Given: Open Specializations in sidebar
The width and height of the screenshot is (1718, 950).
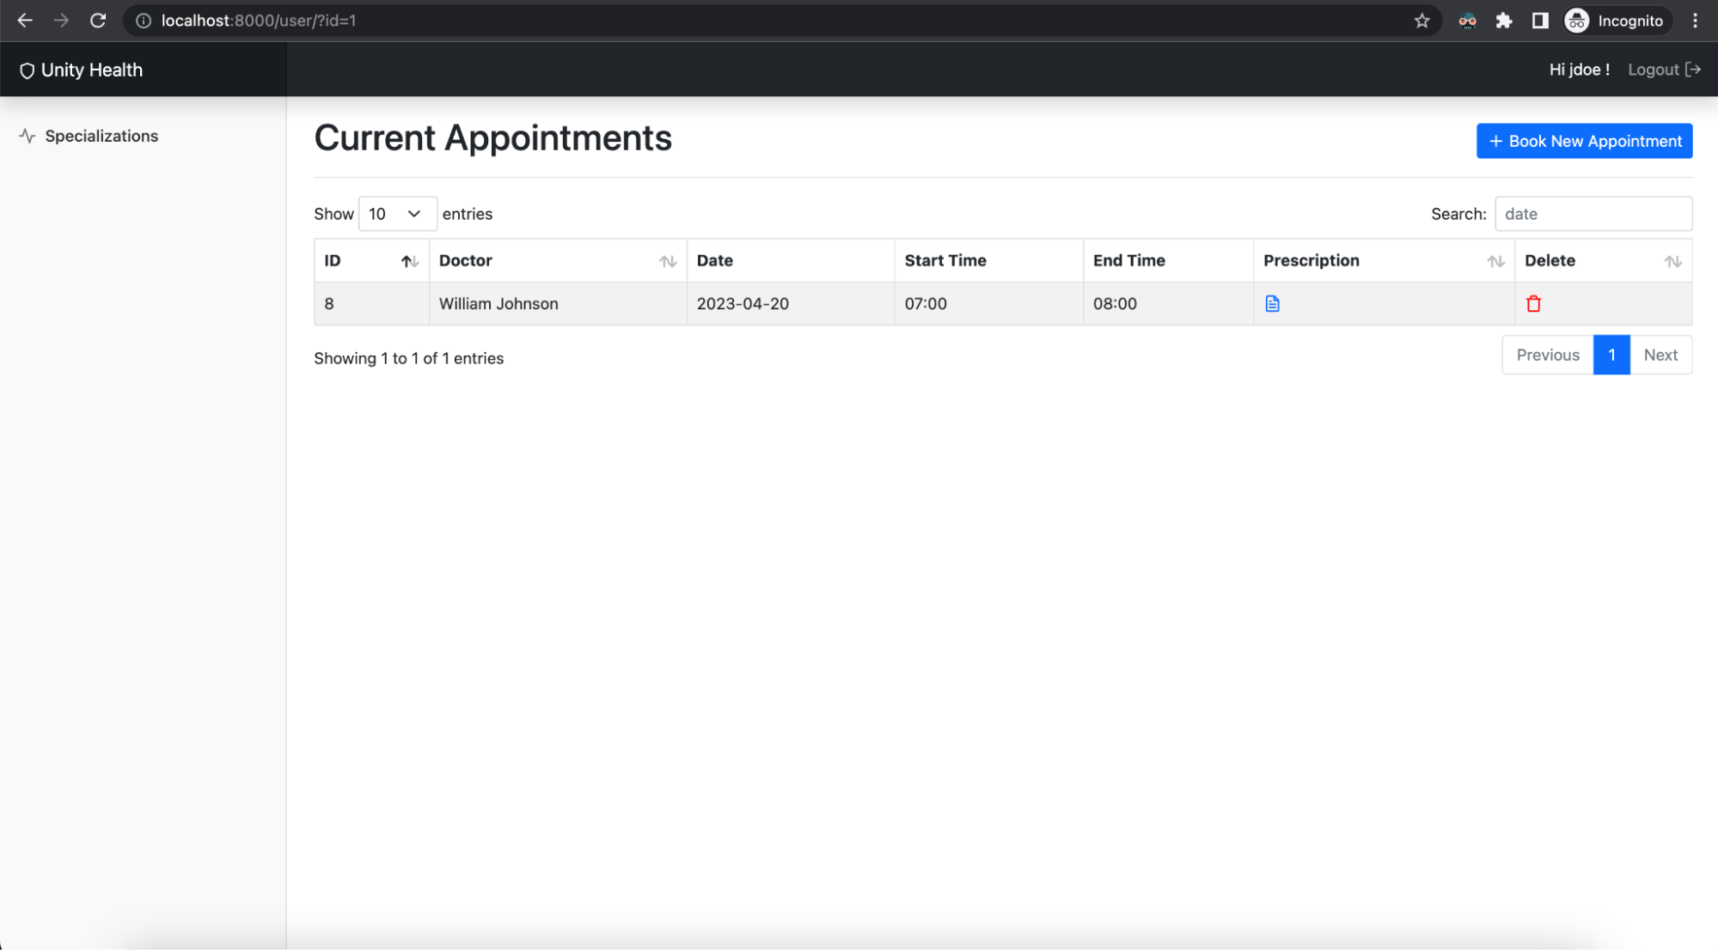Looking at the screenshot, I should (x=101, y=136).
